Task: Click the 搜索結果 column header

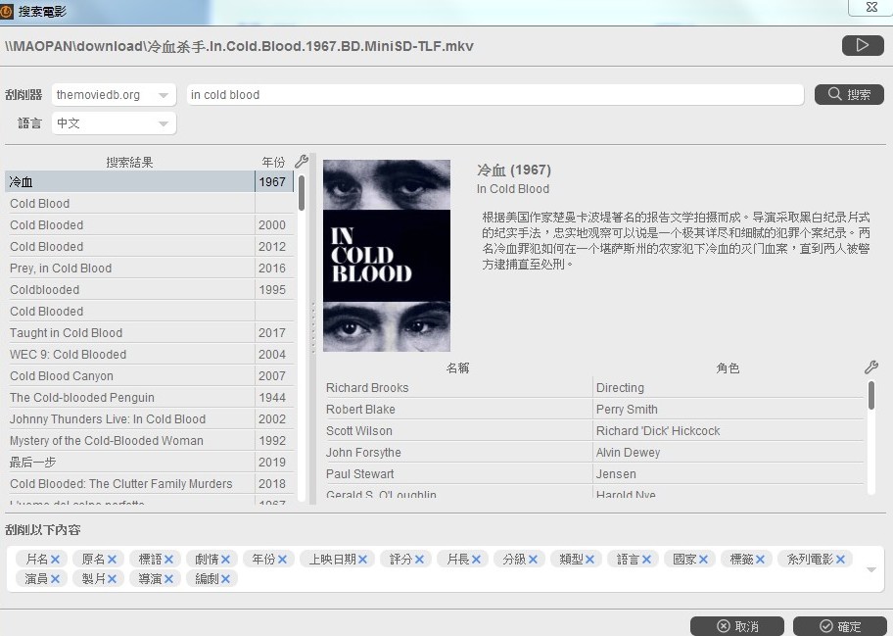Action: [x=129, y=163]
